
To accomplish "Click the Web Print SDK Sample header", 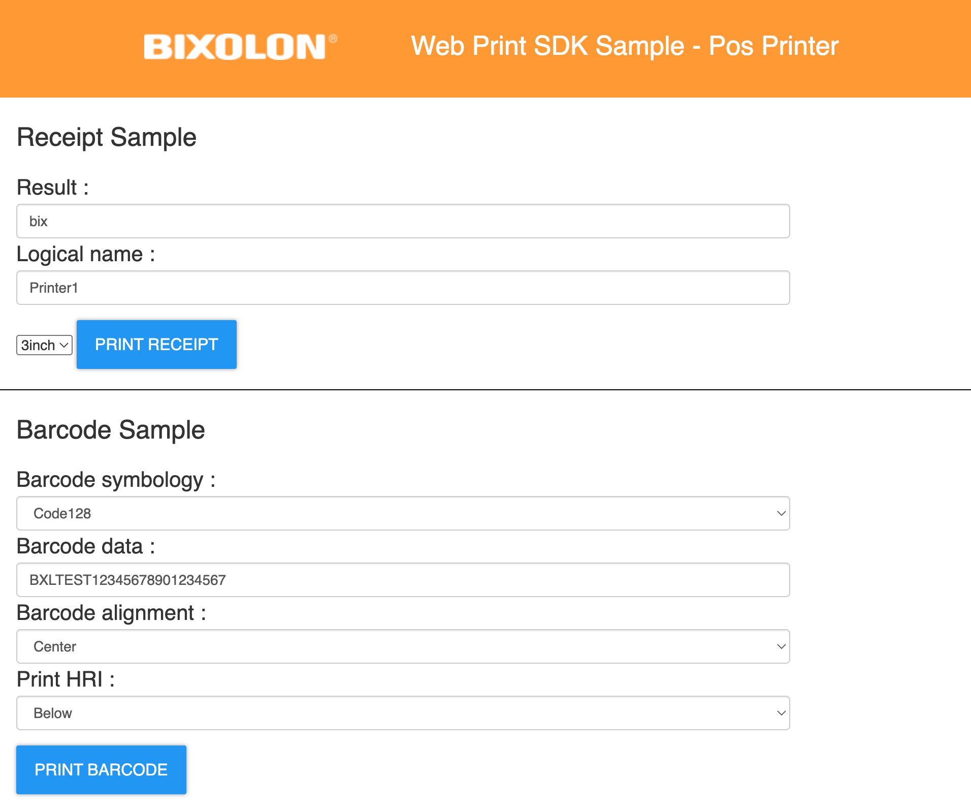I will pos(624,46).
